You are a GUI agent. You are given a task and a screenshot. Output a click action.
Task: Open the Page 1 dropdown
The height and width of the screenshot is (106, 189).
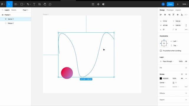26,10
